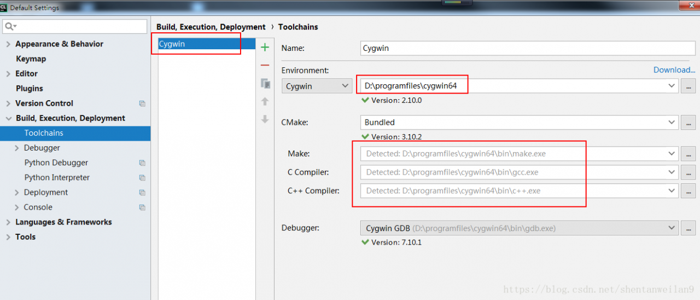The width and height of the screenshot is (700, 300).
Task: Click the toolchain Name field
Action: (528, 48)
